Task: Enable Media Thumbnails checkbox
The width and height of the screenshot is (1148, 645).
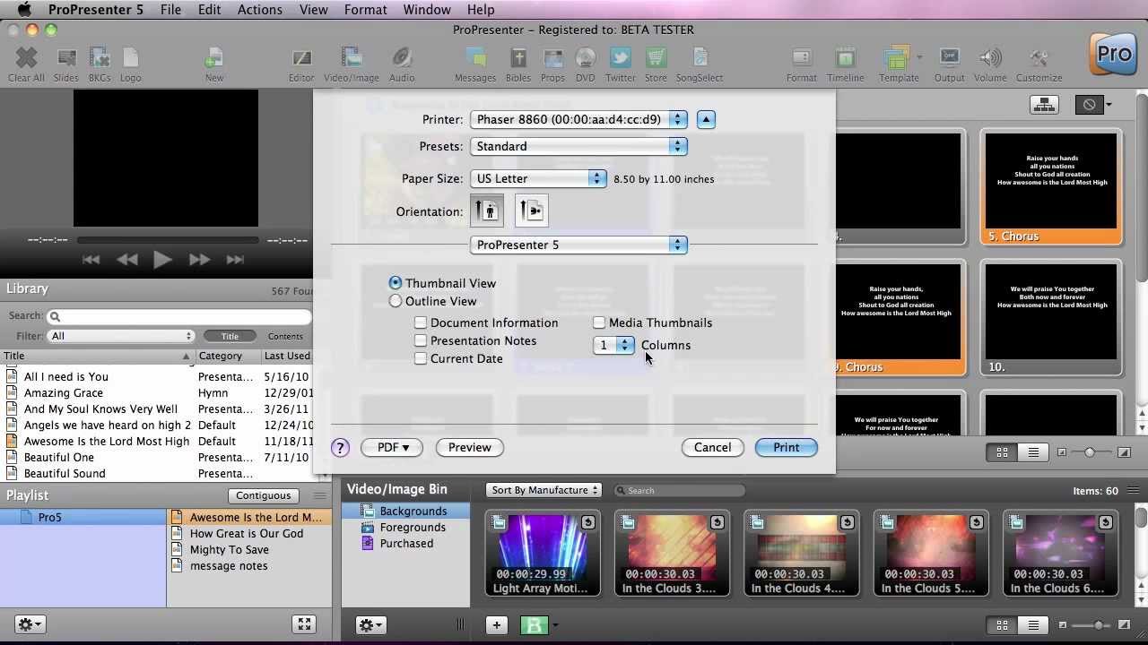Action: [x=599, y=322]
